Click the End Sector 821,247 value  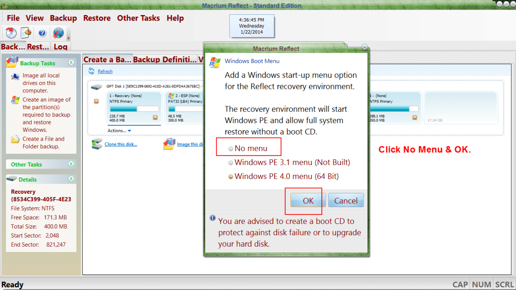point(55,244)
